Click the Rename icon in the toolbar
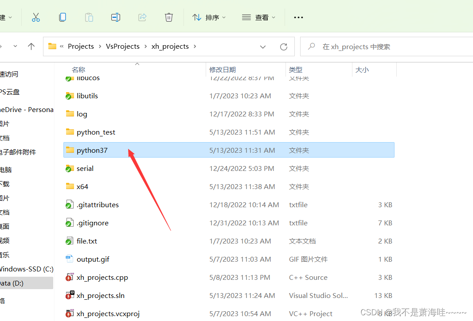 pos(115,17)
